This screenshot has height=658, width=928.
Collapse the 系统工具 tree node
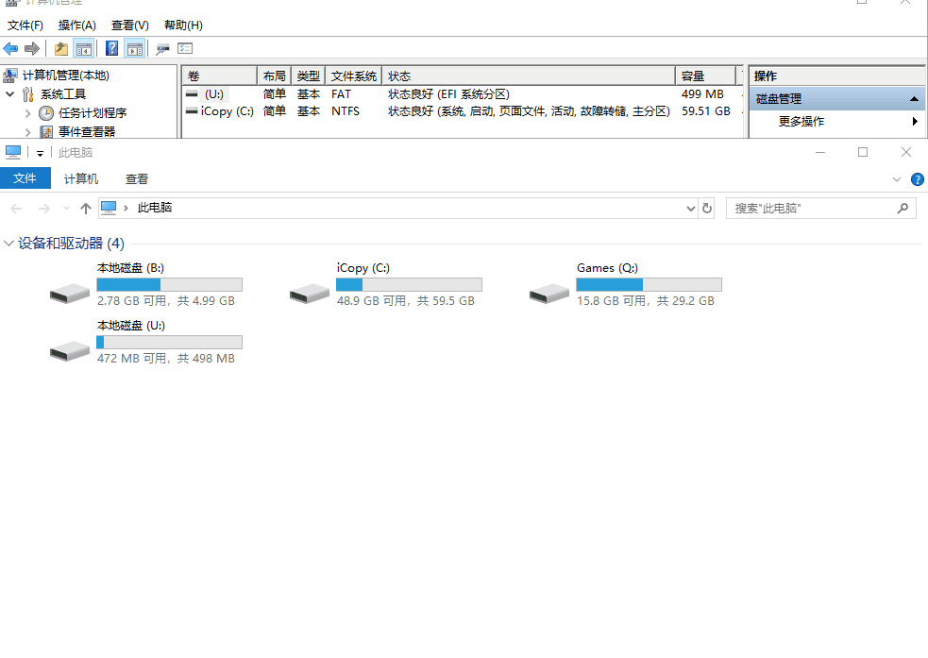point(9,94)
